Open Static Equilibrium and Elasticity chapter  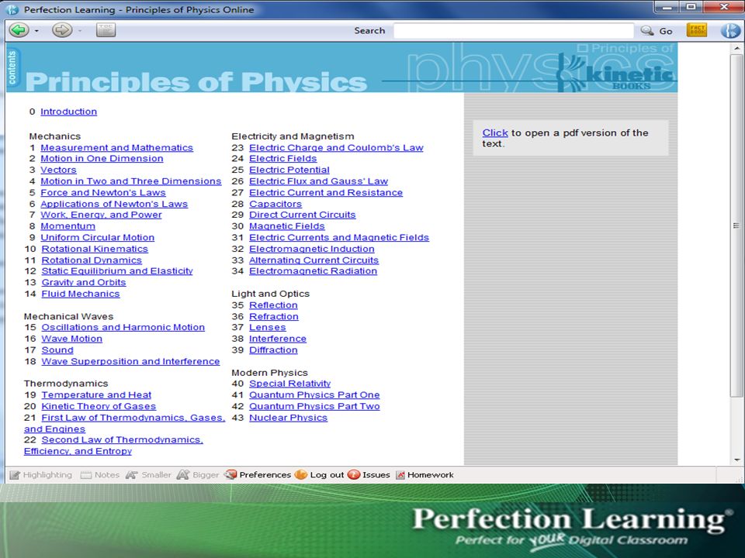117,271
